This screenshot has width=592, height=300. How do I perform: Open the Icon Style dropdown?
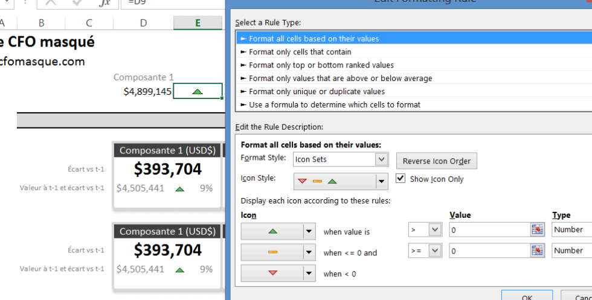341,181
